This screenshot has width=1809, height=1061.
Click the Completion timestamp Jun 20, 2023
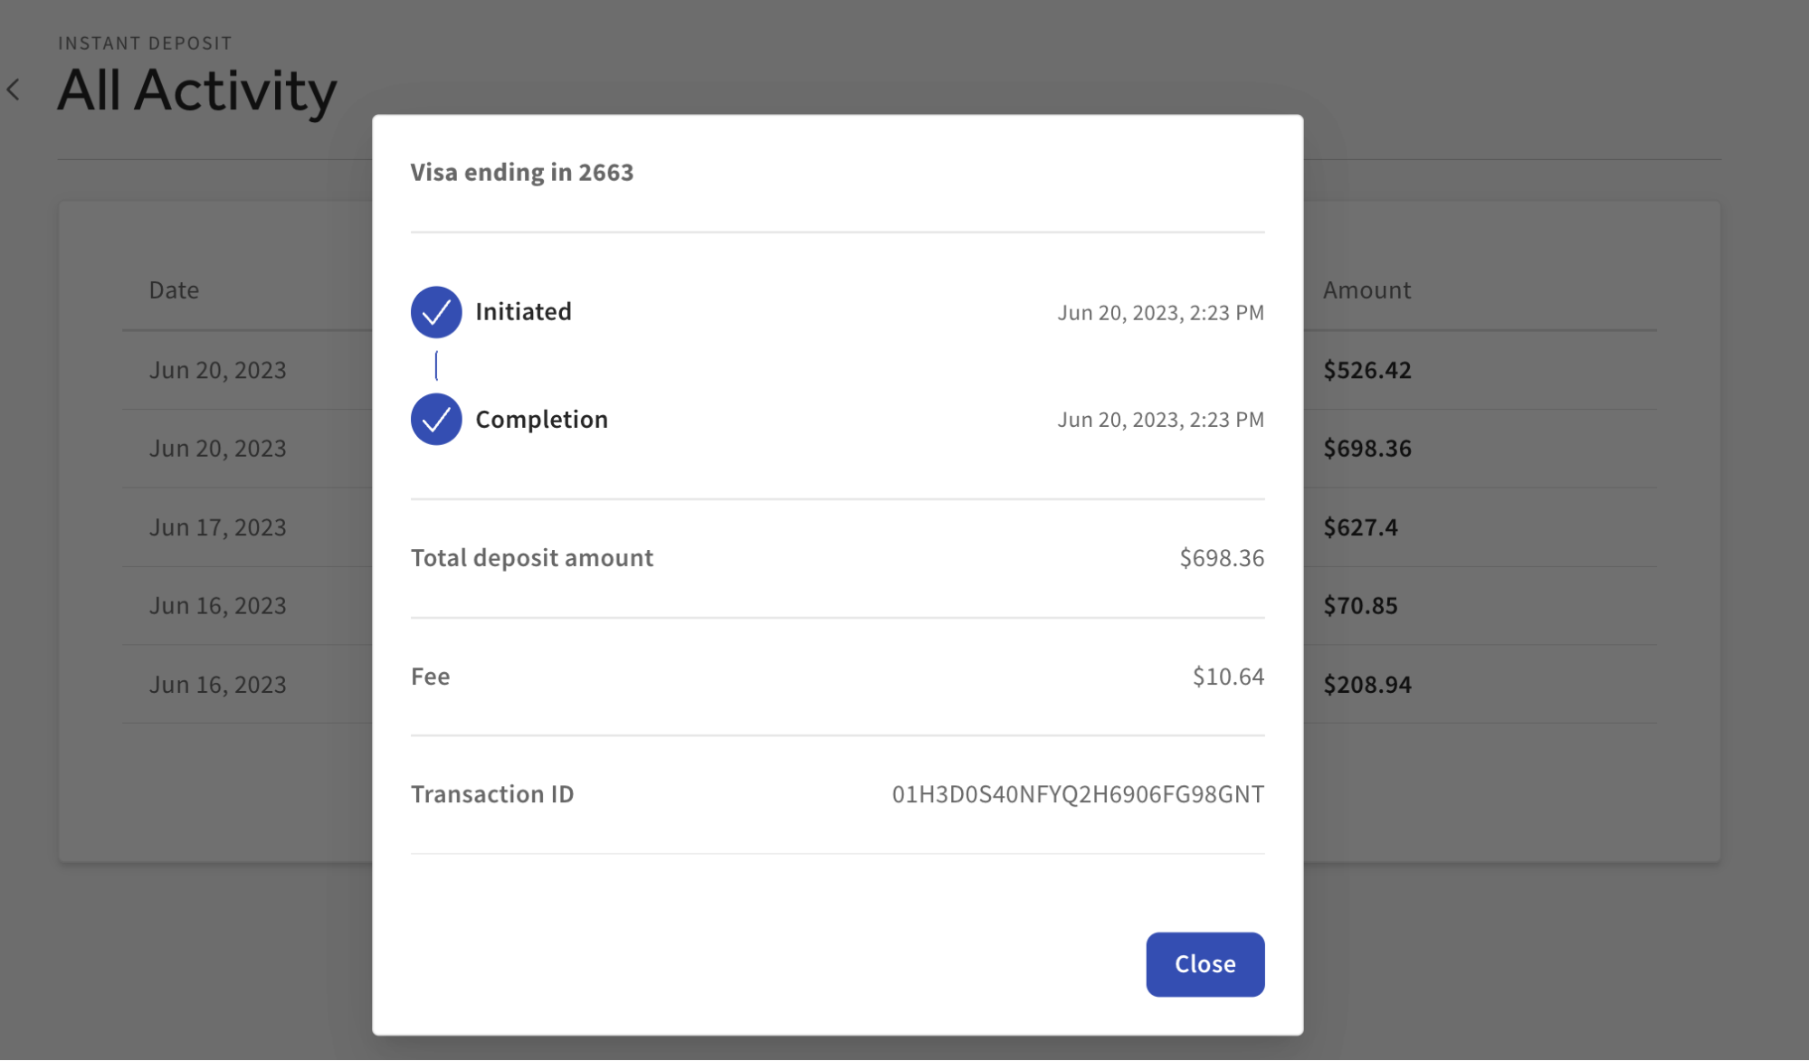pos(1159,419)
